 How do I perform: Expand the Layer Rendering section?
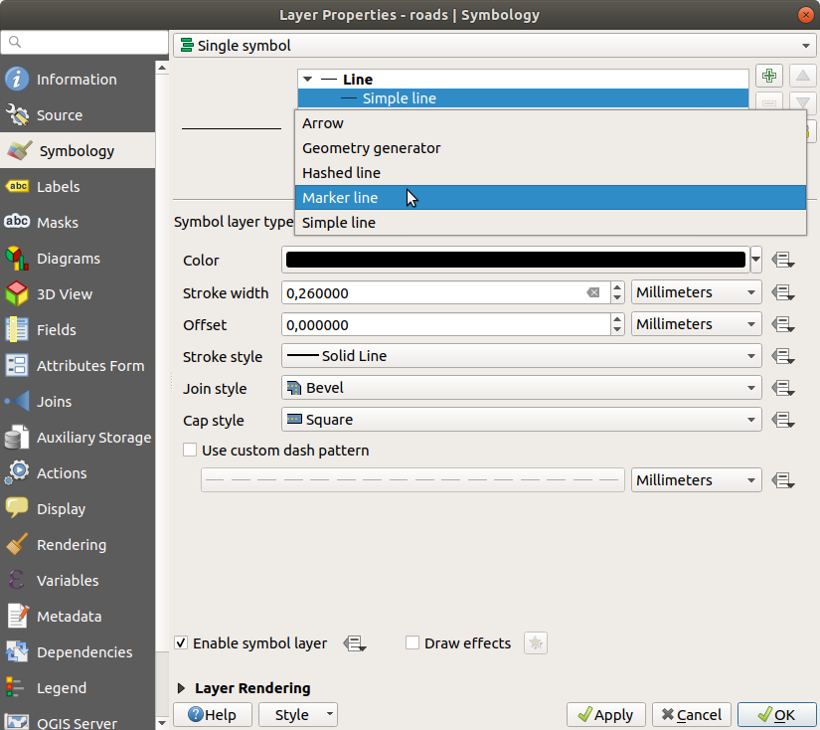[182, 688]
